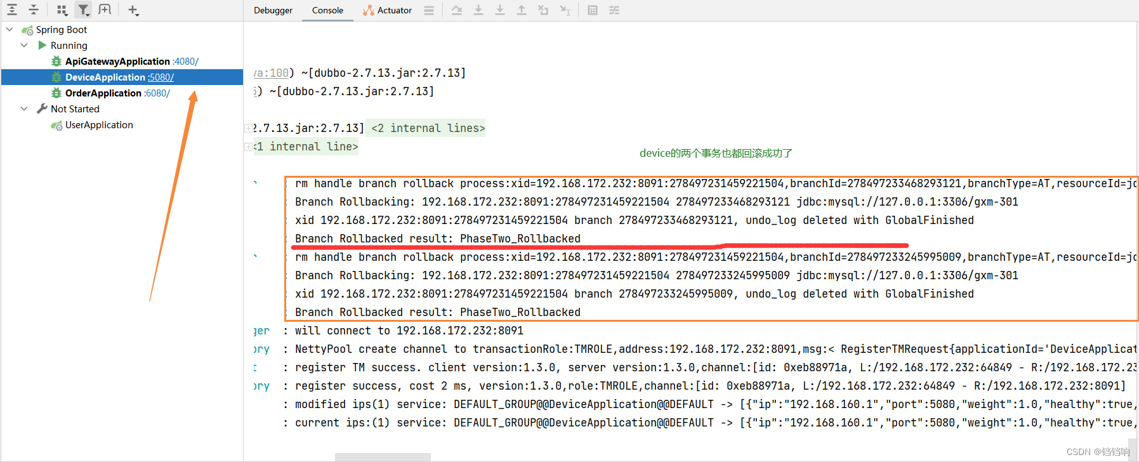Click the Trace Current Stream Chain icon
The width and height of the screenshot is (1139, 462).
614,10
